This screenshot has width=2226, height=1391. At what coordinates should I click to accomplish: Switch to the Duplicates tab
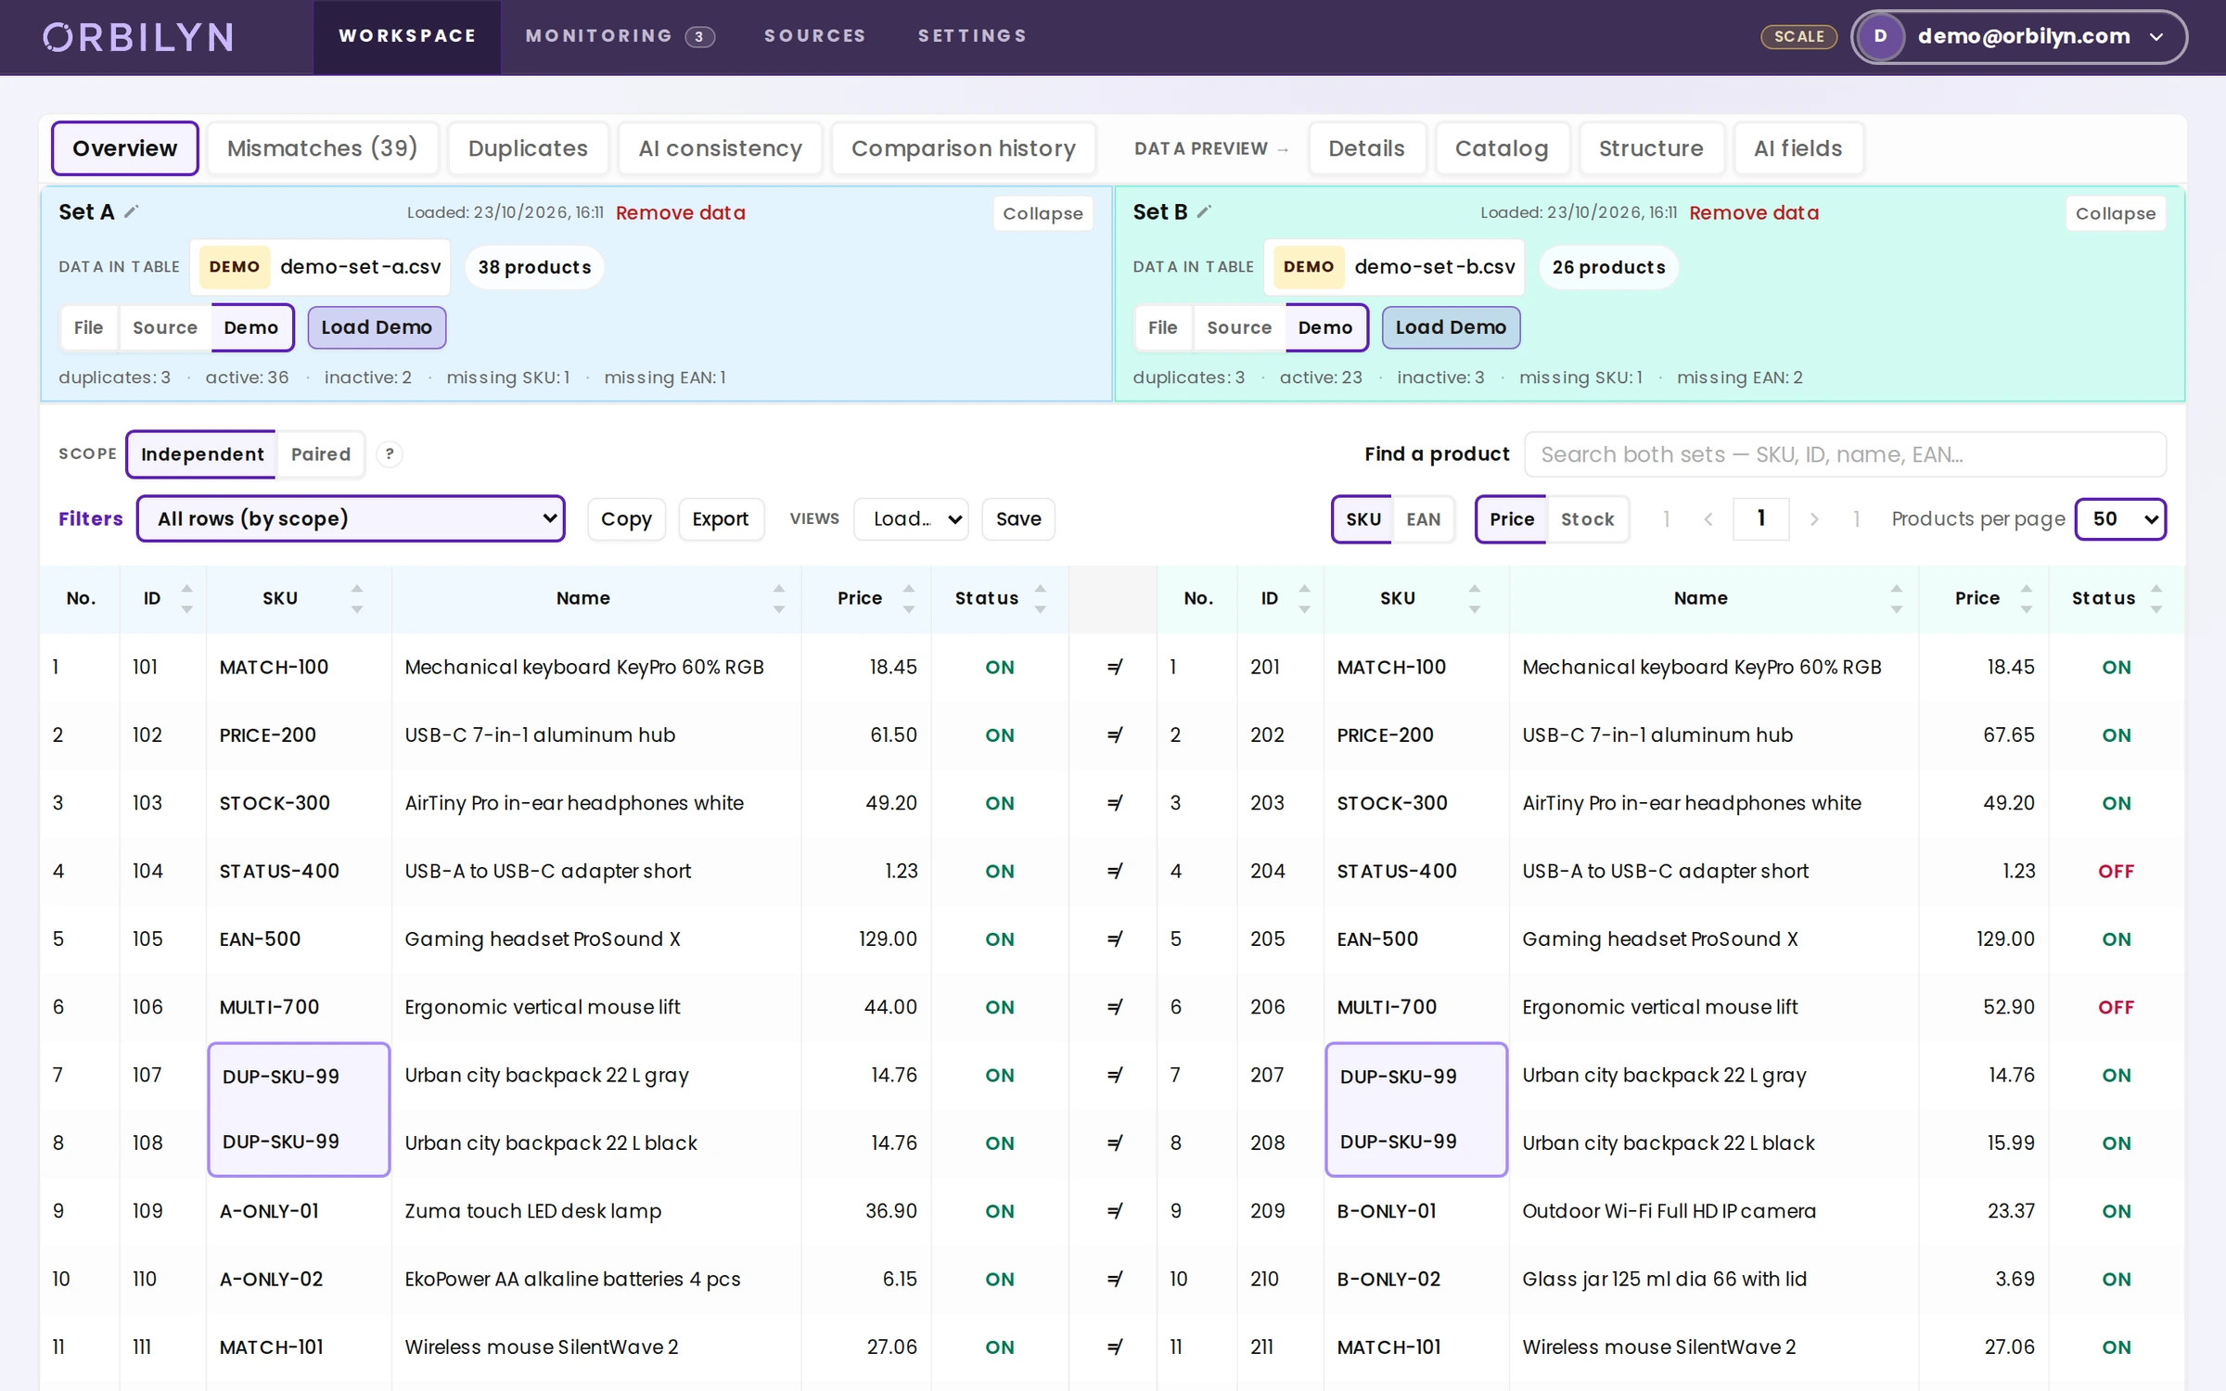(x=528, y=148)
